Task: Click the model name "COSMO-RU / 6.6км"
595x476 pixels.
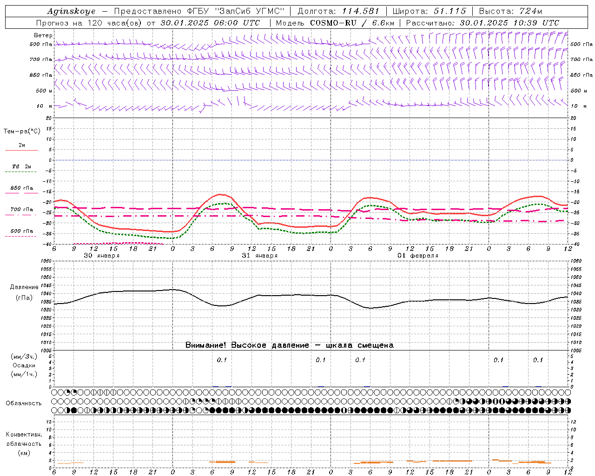Action: [352, 23]
